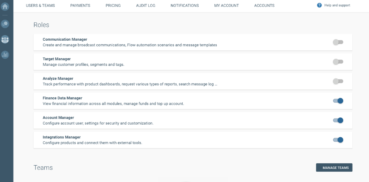Switch off Integrations Manager role toggle

(338, 140)
